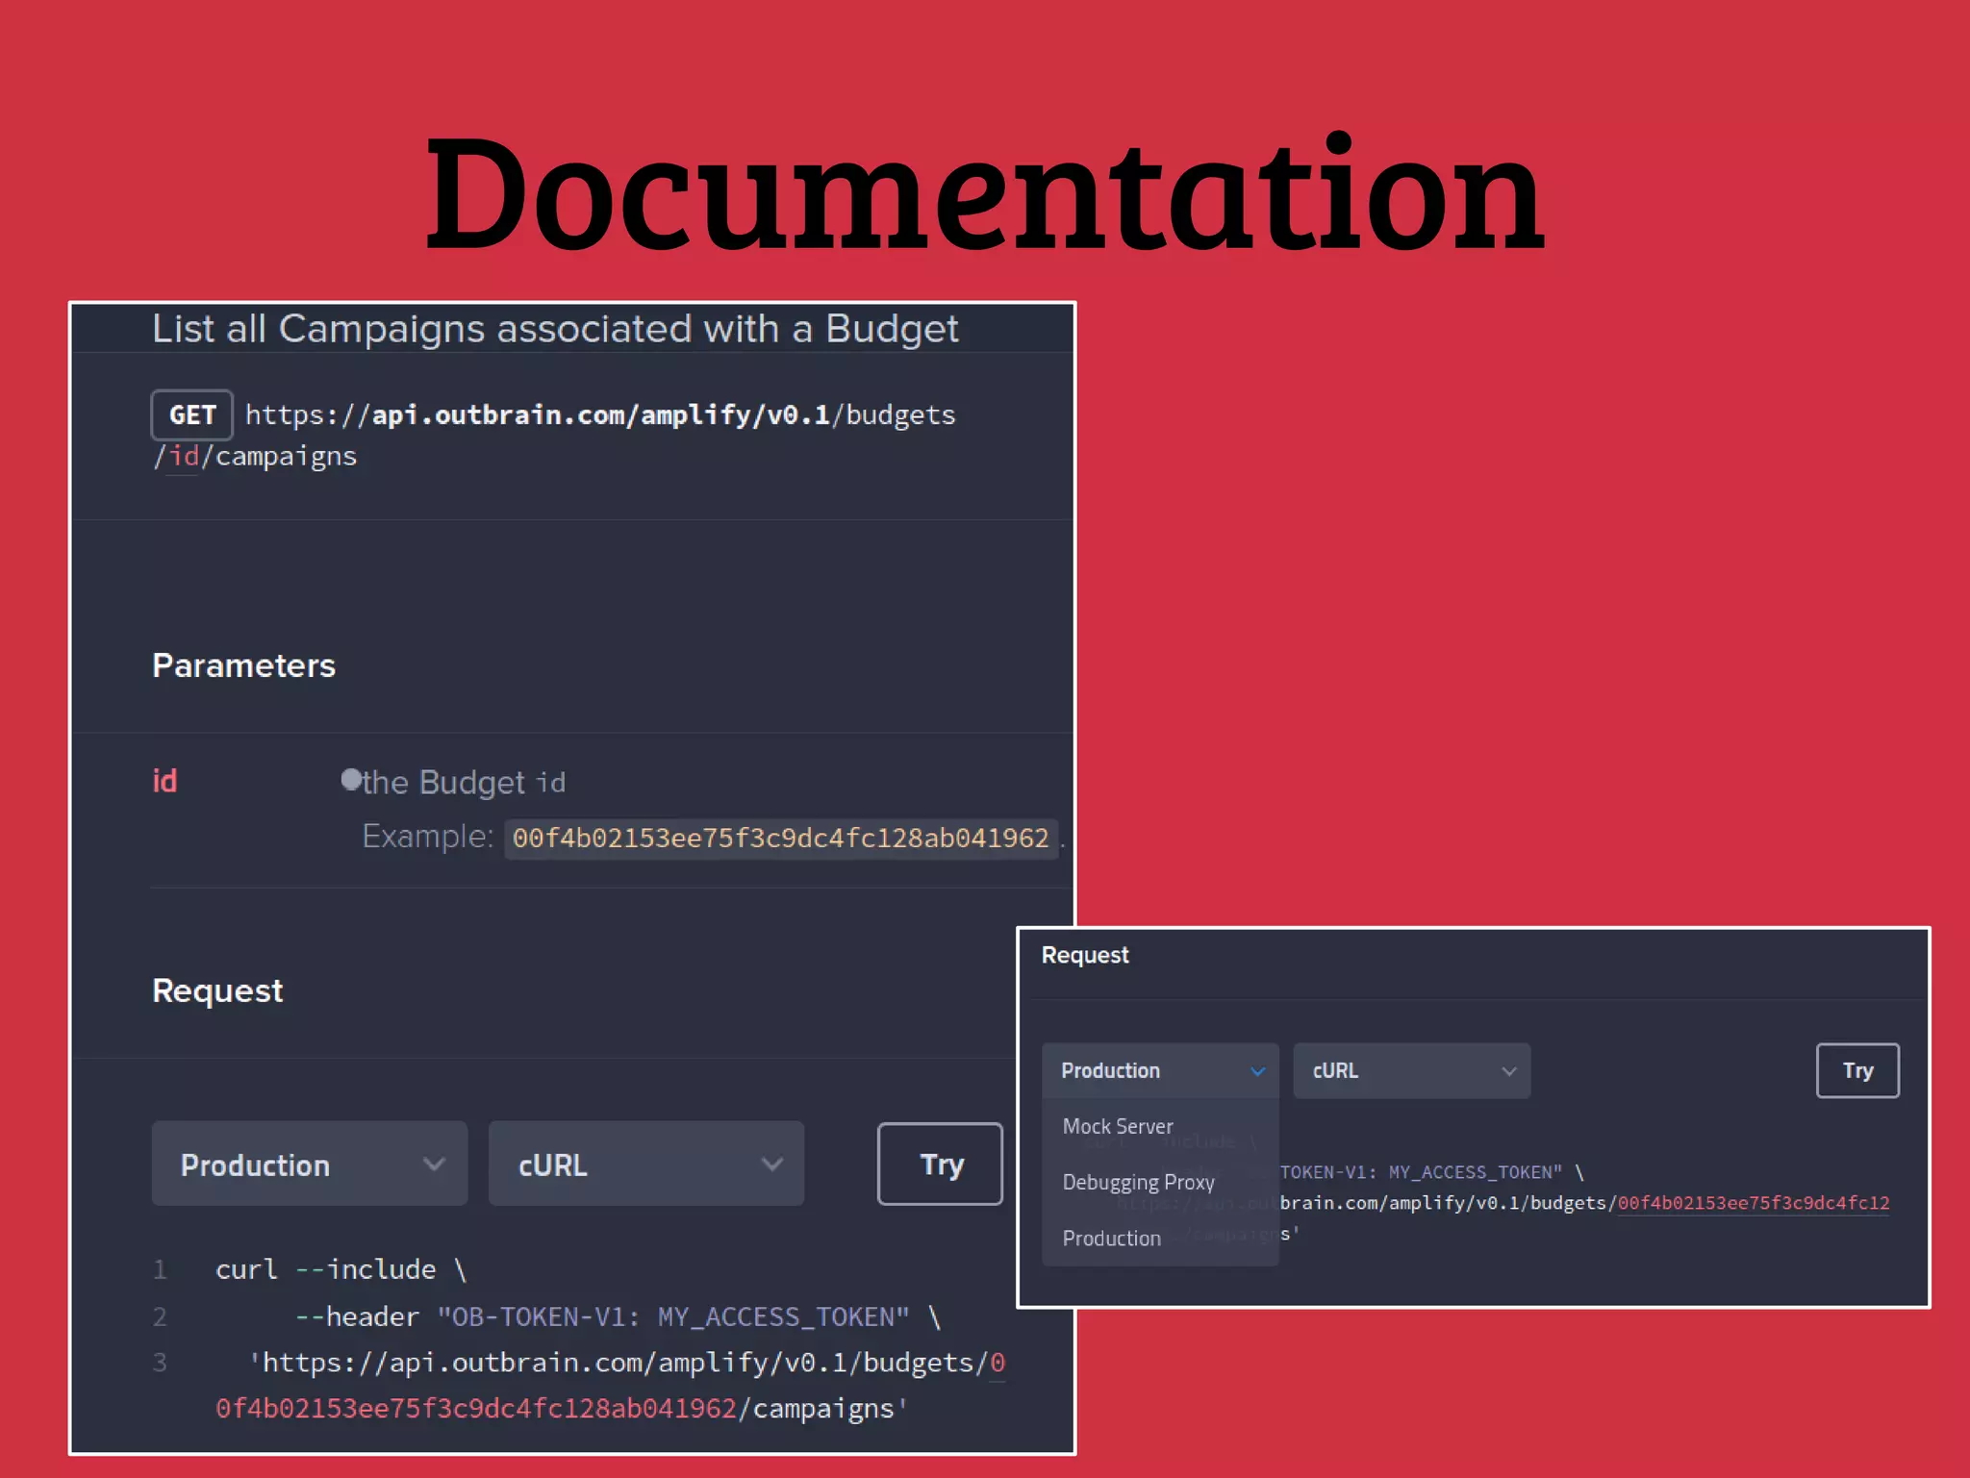Click the GET method badge
This screenshot has width=1970, height=1478.
[191, 414]
